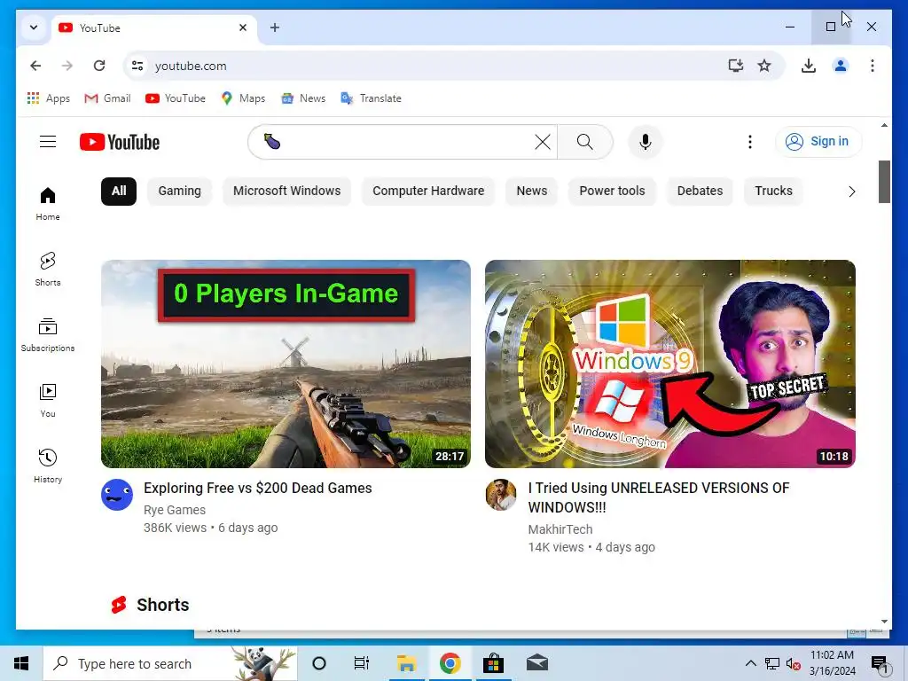
Task: Select the Microsoft Windows filter chip
Action: 286,192
